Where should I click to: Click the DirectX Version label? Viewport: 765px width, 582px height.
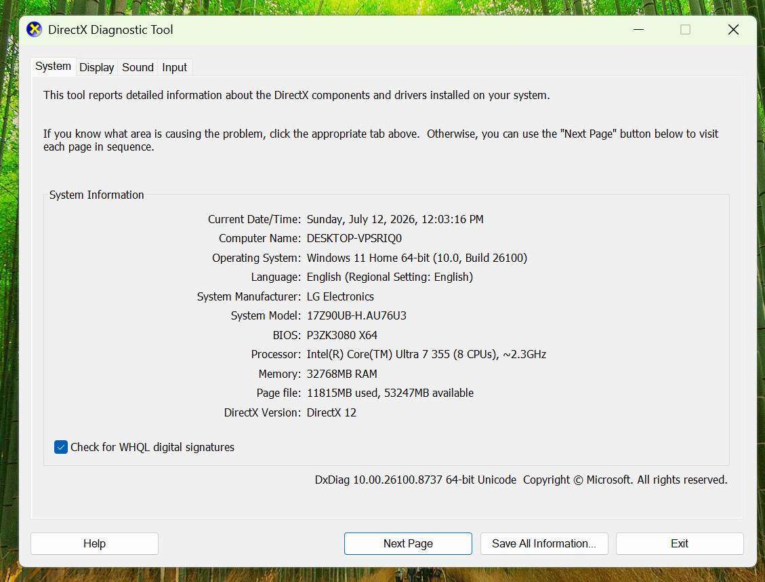pyautogui.click(x=262, y=412)
